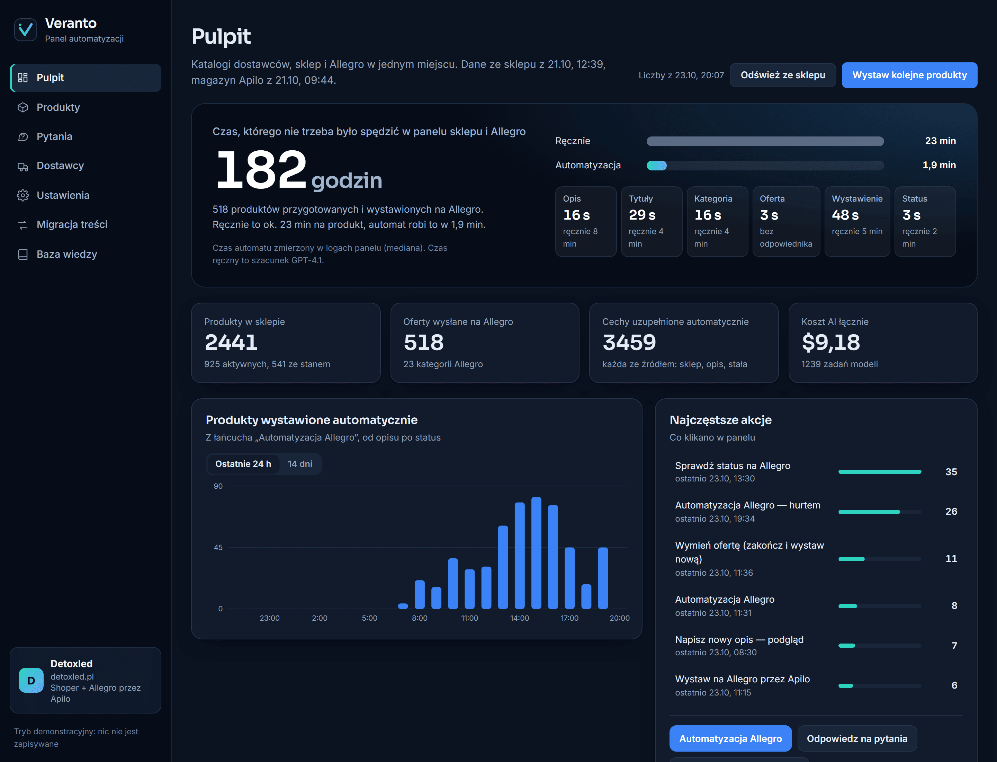Switch chart to Ostatnie 24 h
The height and width of the screenshot is (762, 997).
(x=243, y=464)
